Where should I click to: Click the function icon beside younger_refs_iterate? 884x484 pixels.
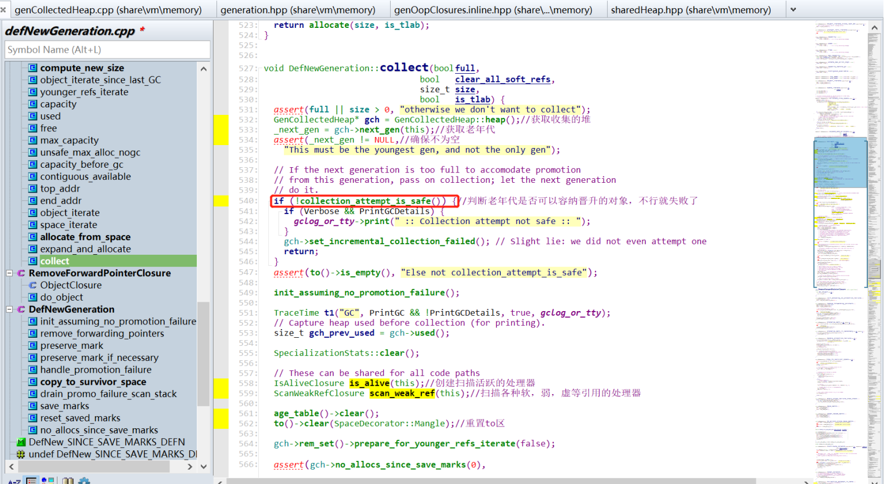pos(33,92)
